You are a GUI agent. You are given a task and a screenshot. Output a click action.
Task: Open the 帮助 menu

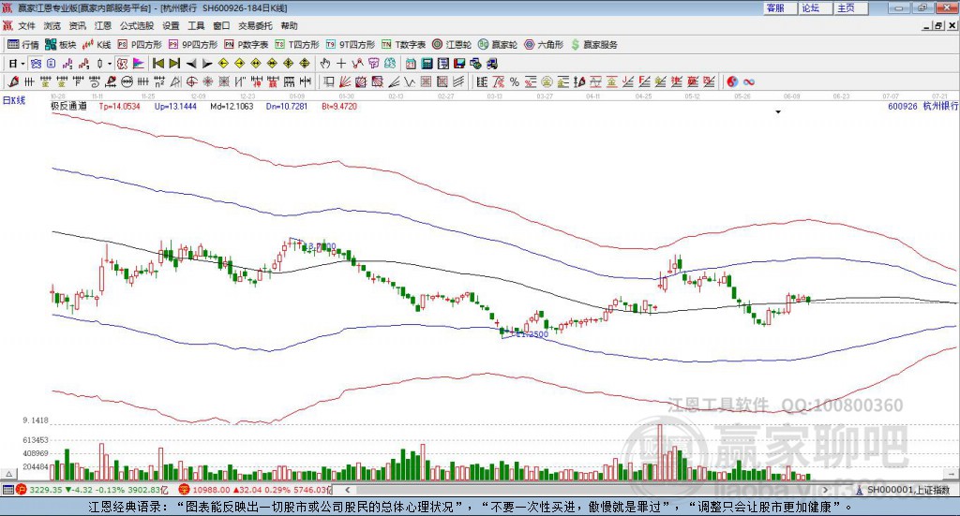[x=289, y=25]
